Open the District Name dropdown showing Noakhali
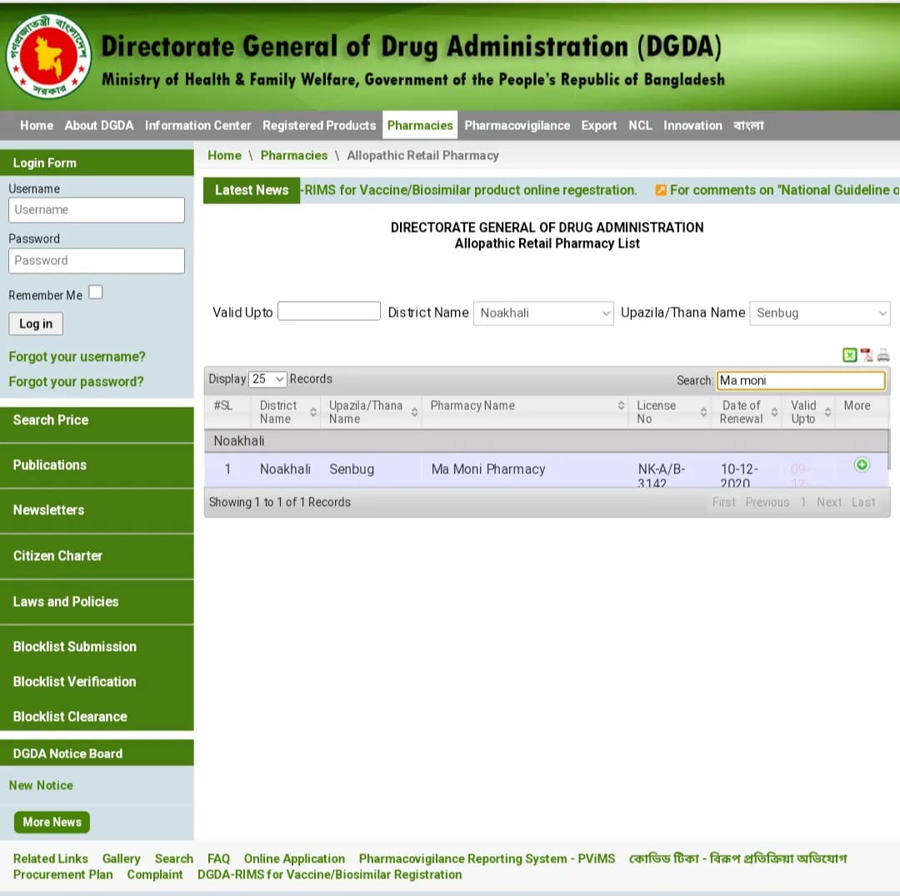The height and width of the screenshot is (896, 900). click(543, 313)
